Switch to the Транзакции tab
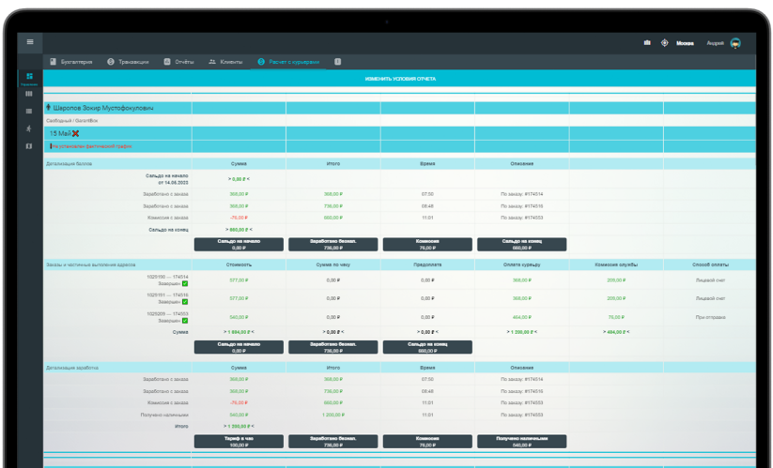The width and height of the screenshot is (773, 468). click(128, 62)
